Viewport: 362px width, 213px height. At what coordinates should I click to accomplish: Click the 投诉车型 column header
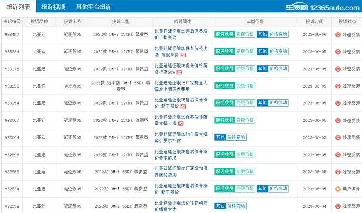pyautogui.click(x=121, y=21)
